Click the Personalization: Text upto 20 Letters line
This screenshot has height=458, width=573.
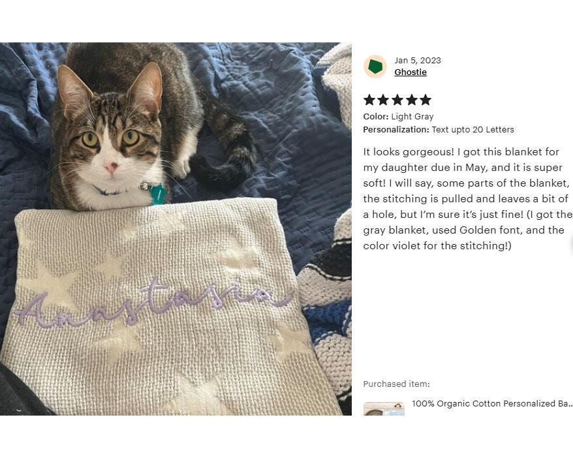pos(439,130)
